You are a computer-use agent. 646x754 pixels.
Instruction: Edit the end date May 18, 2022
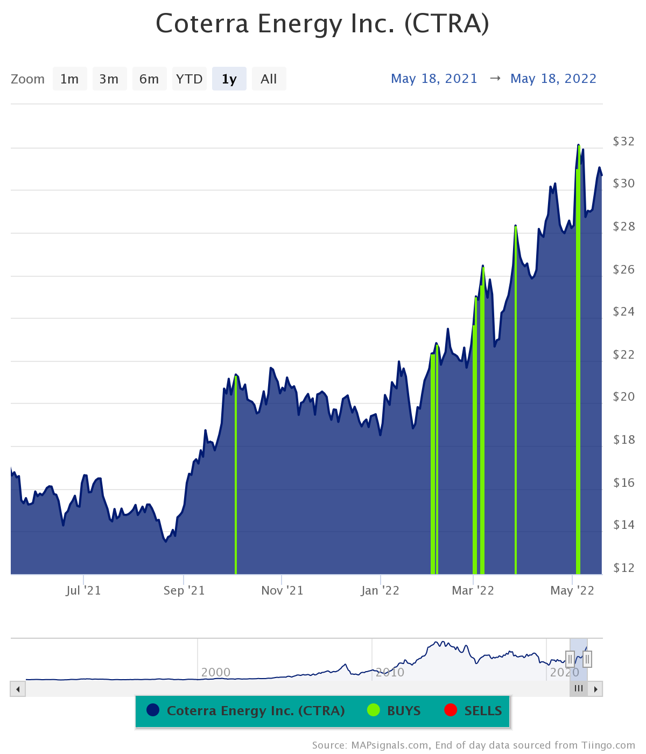pyautogui.click(x=553, y=79)
